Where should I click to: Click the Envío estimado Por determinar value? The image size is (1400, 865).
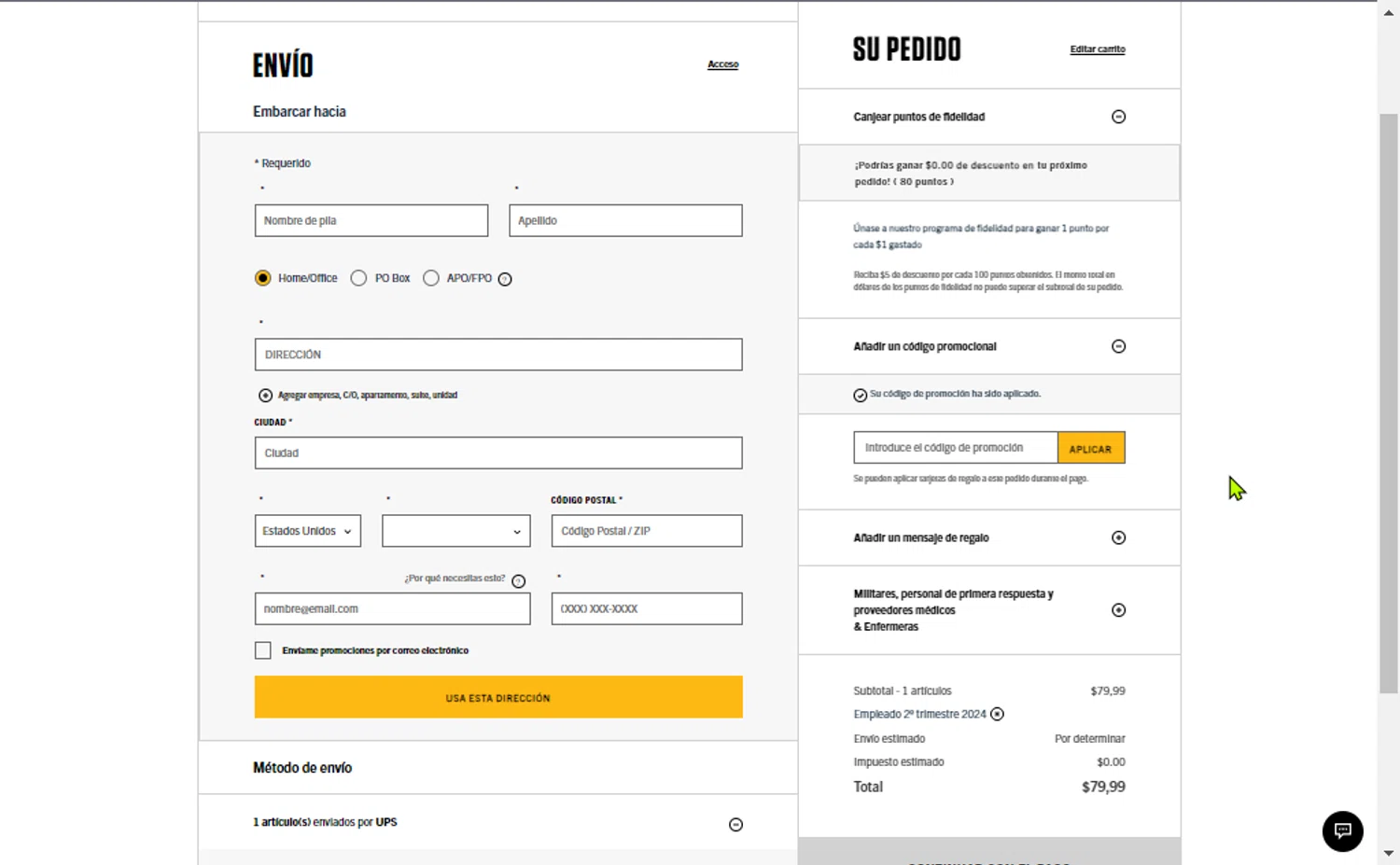[x=1090, y=739]
